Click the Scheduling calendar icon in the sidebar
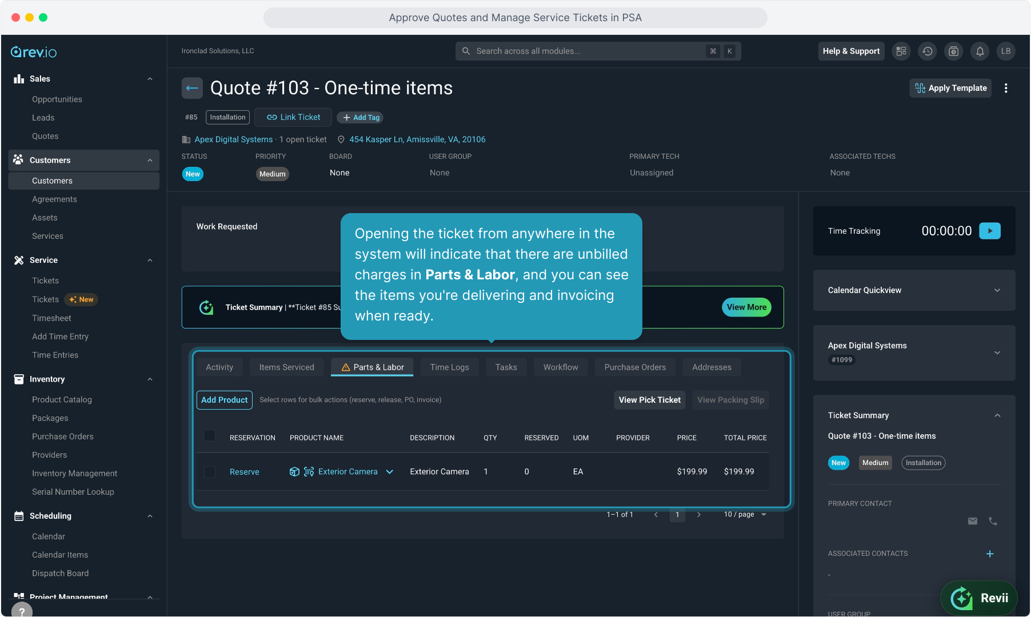The width and height of the screenshot is (1031, 617). click(19, 516)
